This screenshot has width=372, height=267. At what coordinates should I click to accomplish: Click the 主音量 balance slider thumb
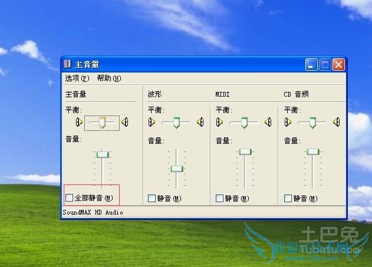(102, 123)
